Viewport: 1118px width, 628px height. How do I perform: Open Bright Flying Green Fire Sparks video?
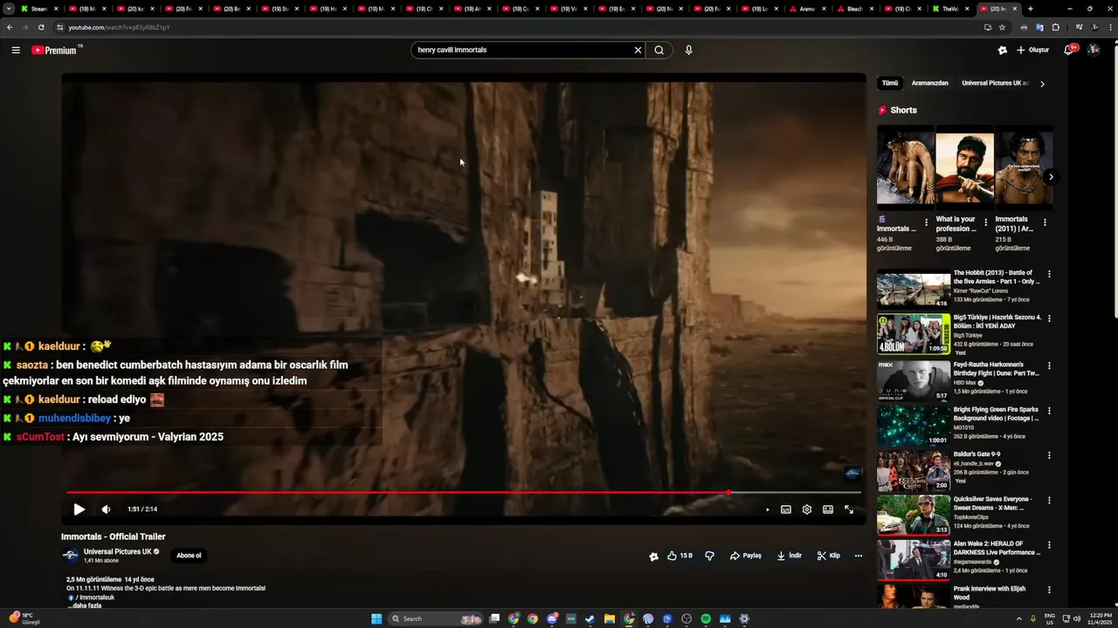pyautogui.click(x=914, y=426)
